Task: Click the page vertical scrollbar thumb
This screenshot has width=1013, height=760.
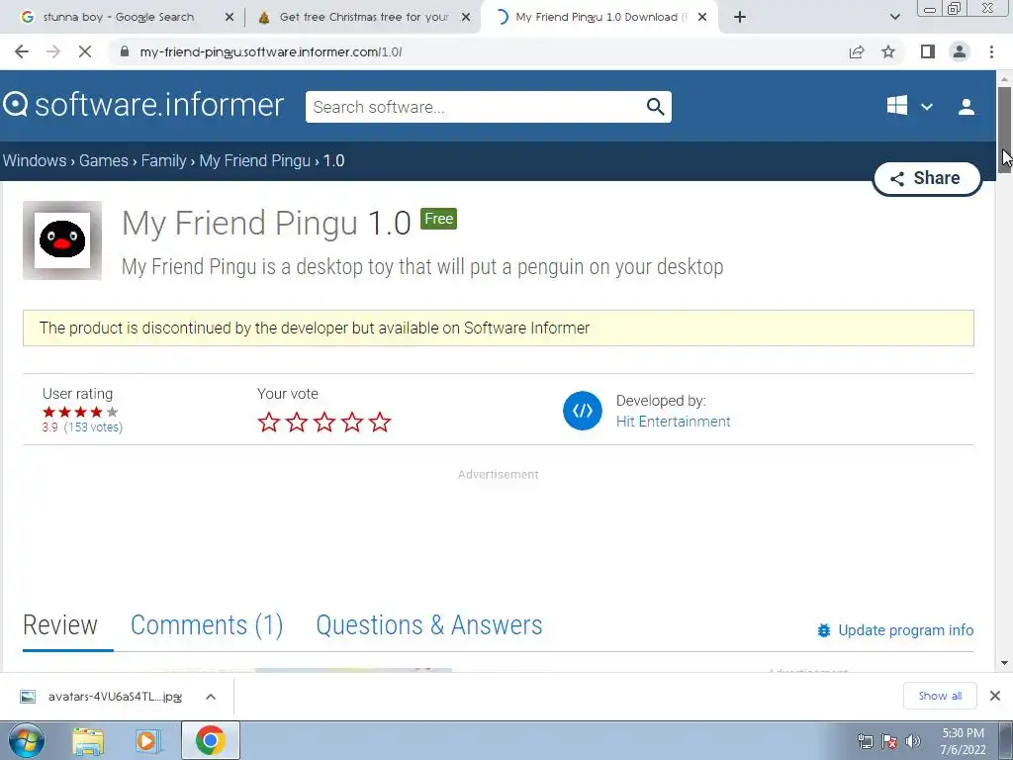Action: coord(1004,130)
